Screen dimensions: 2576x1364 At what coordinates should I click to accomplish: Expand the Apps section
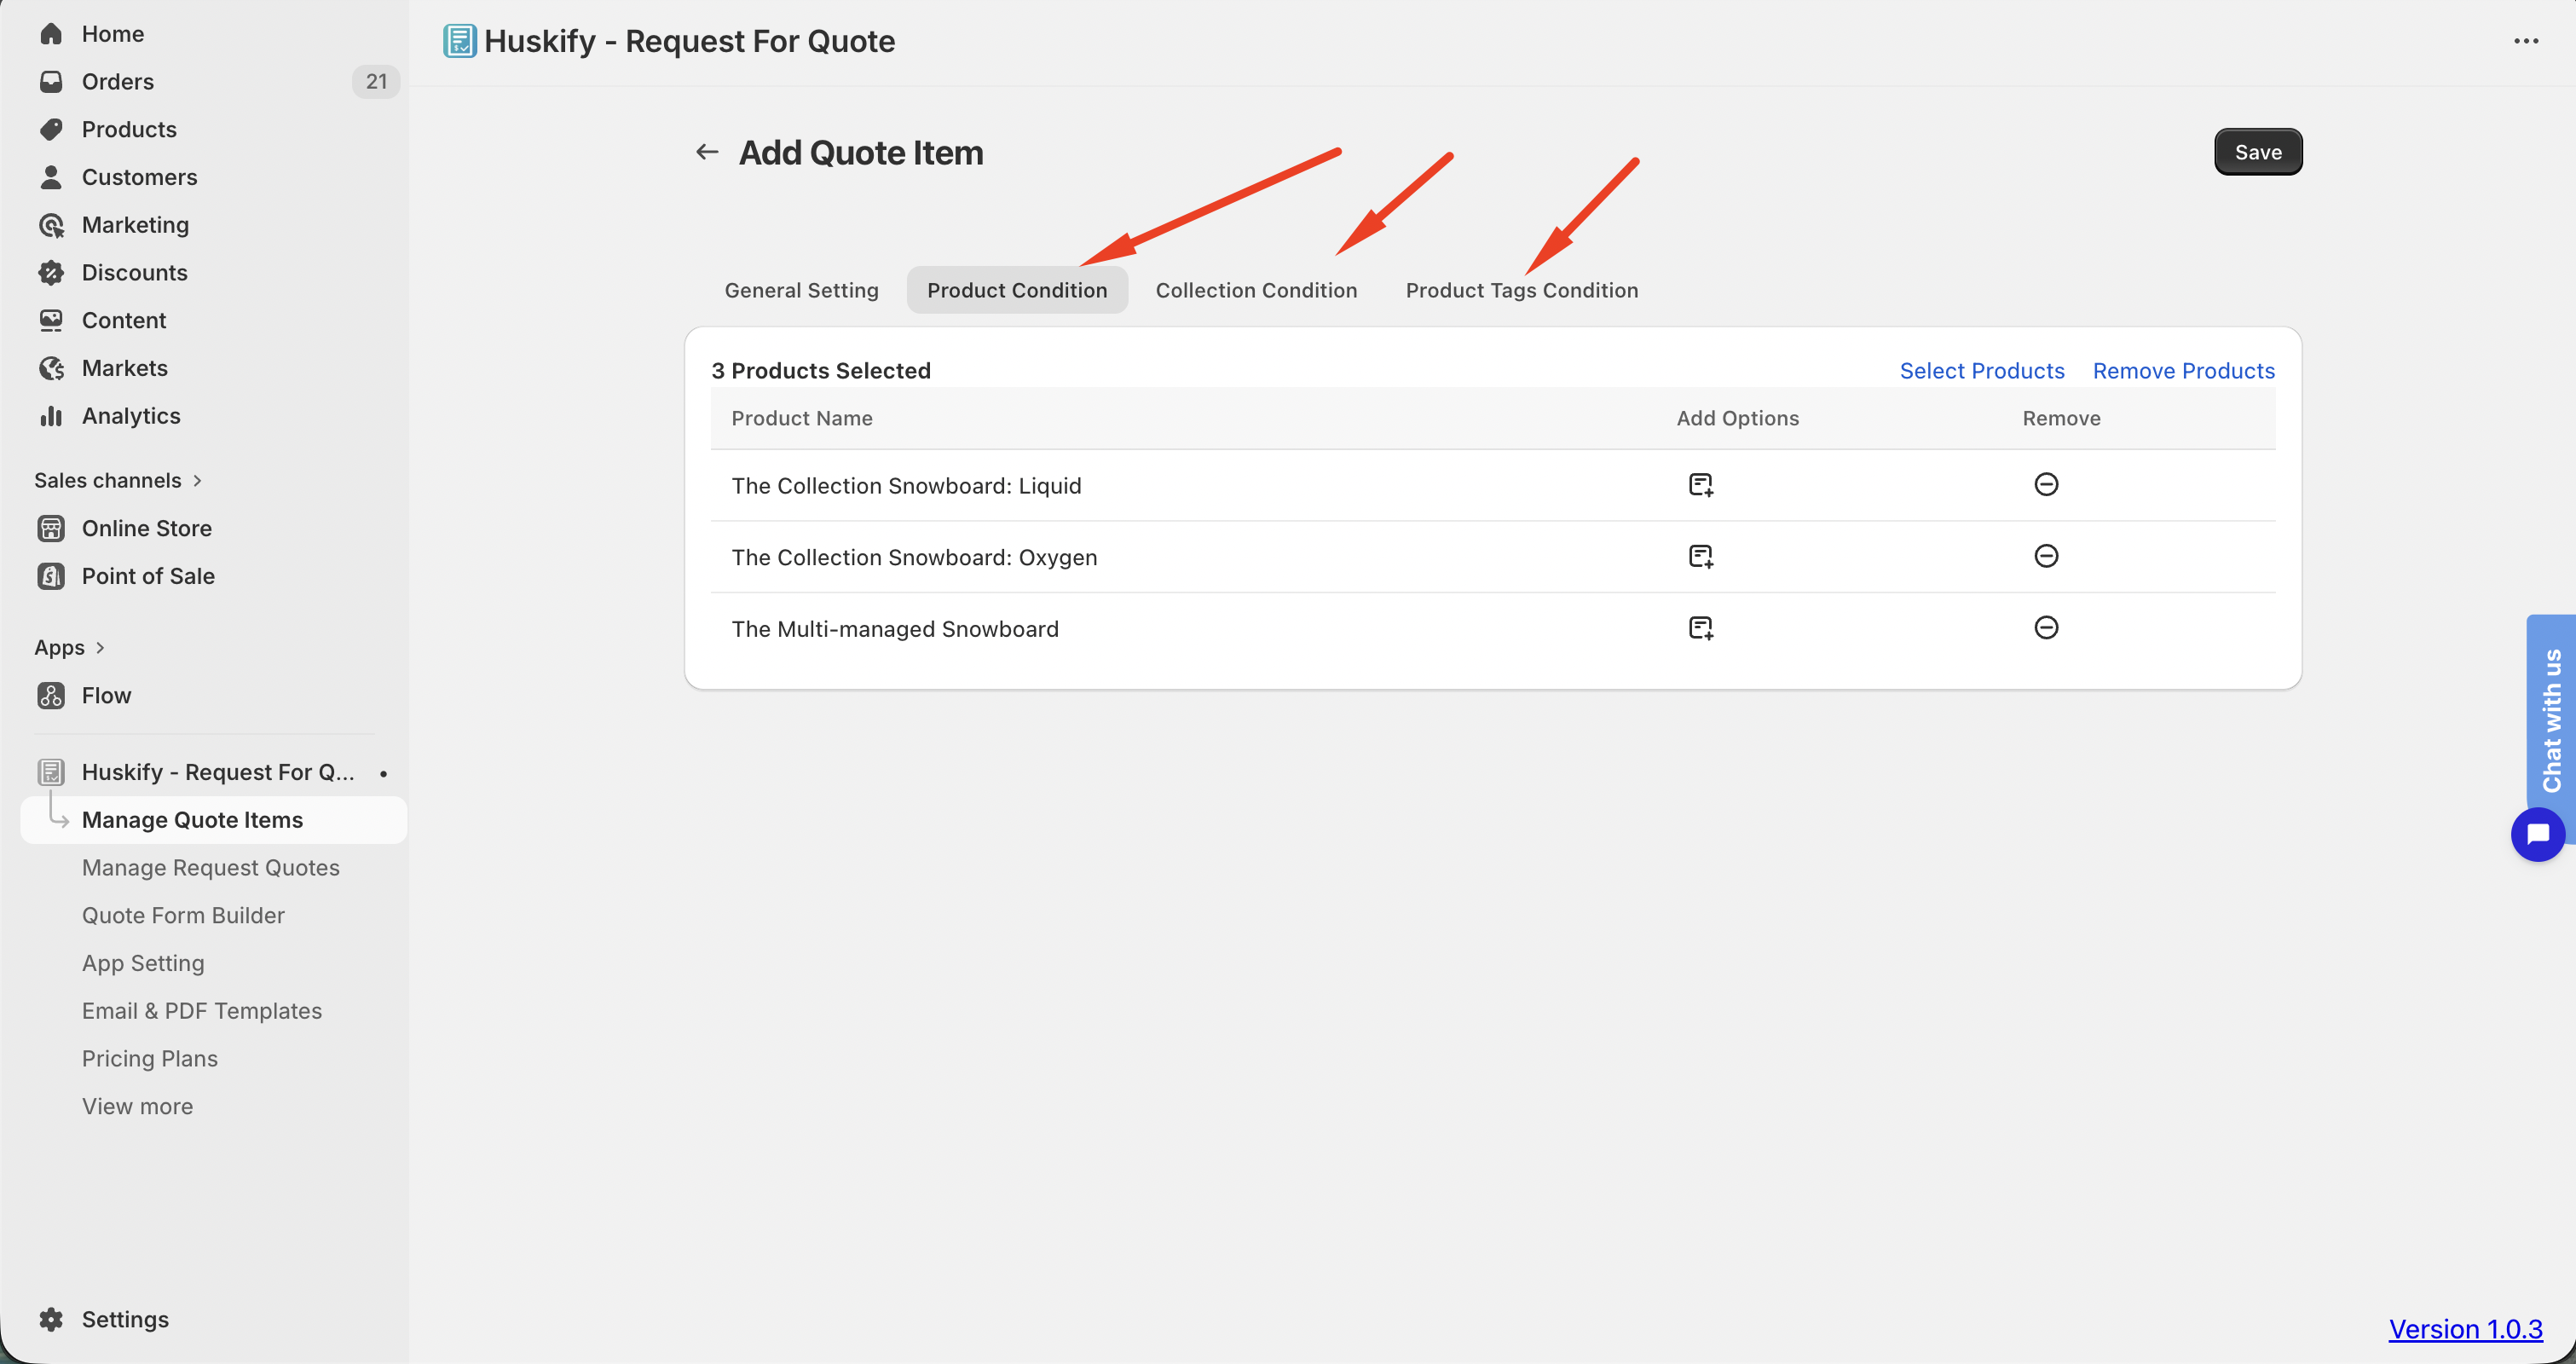69,647
